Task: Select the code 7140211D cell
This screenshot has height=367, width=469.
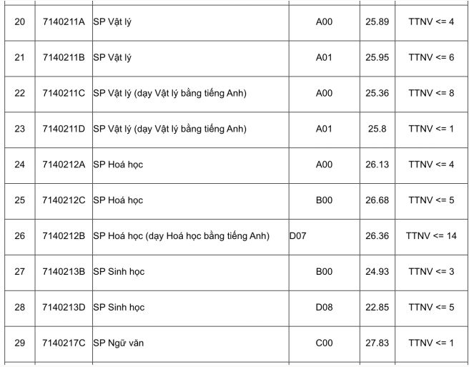Action: click(x=64, y=129)
